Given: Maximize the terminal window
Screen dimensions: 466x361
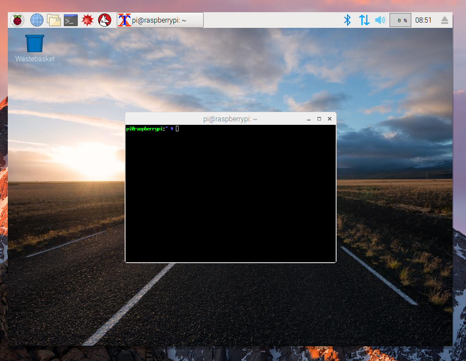Looking at the screenshot, I should 319,119.
